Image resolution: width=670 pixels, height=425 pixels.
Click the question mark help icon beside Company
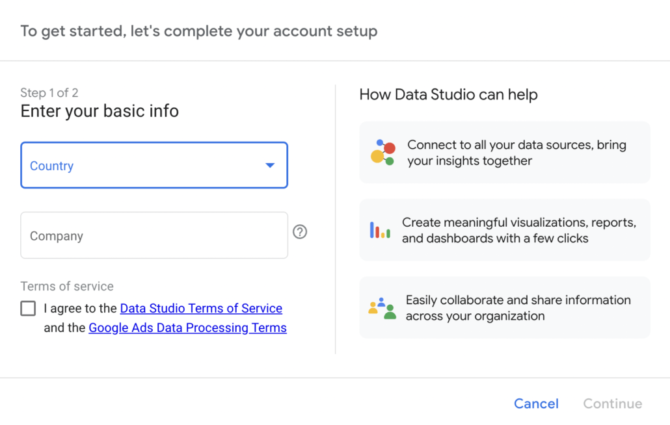[300, 231]
